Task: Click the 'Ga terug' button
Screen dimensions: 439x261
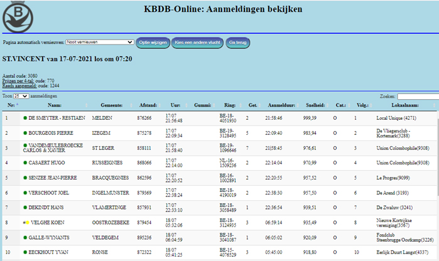Action: point(237,43)
